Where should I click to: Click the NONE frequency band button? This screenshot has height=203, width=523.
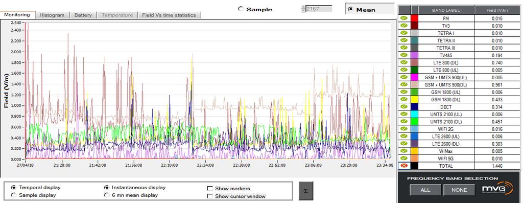pos(459,190)
